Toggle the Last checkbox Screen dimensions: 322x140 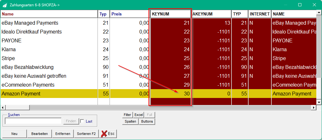[x=82, y=121]
